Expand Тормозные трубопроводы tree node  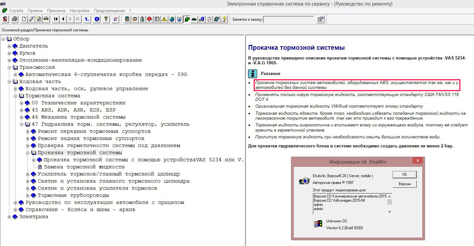tap(28, 196)
